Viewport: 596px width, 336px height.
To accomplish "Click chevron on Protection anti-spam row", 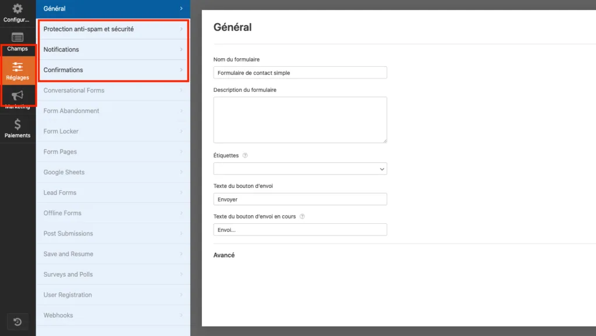I will (182, 29).
